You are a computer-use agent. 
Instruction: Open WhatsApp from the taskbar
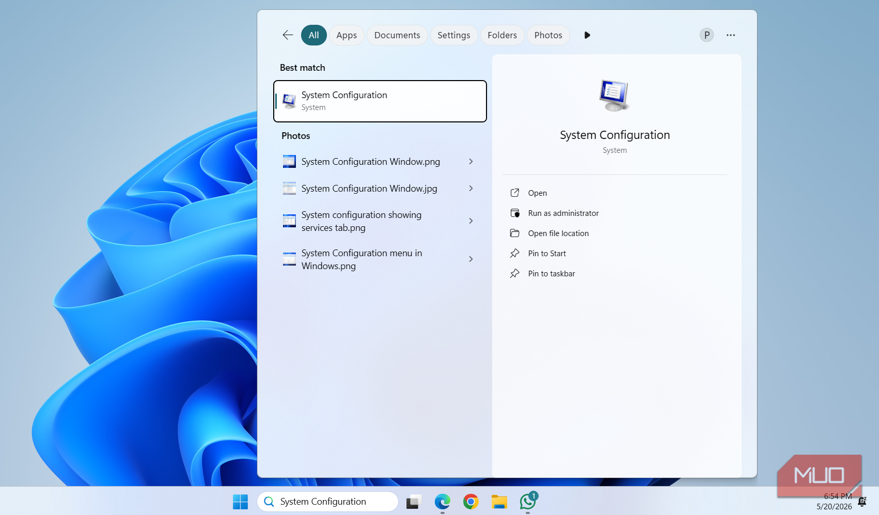528,502
